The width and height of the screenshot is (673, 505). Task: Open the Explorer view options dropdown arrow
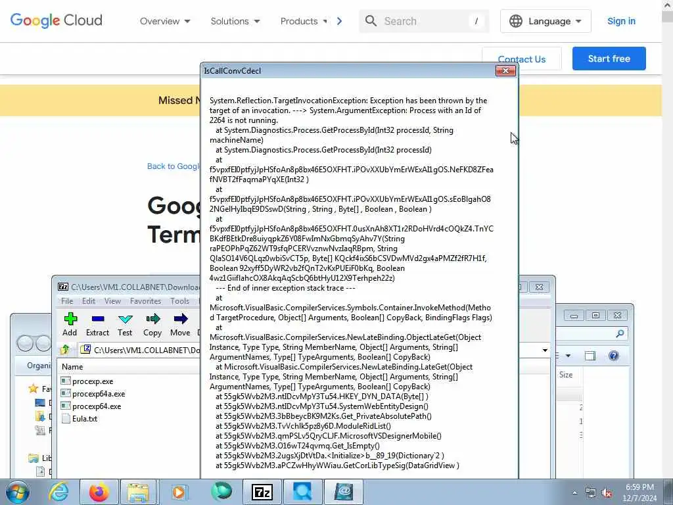(x=568, y=356)
